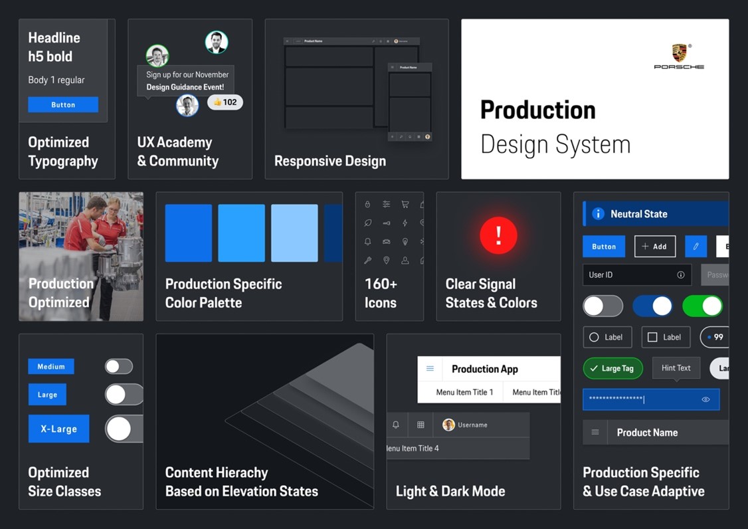Select the Label radio button
Viewport: 748px width, 529px height.
click(x=594, y=337)
